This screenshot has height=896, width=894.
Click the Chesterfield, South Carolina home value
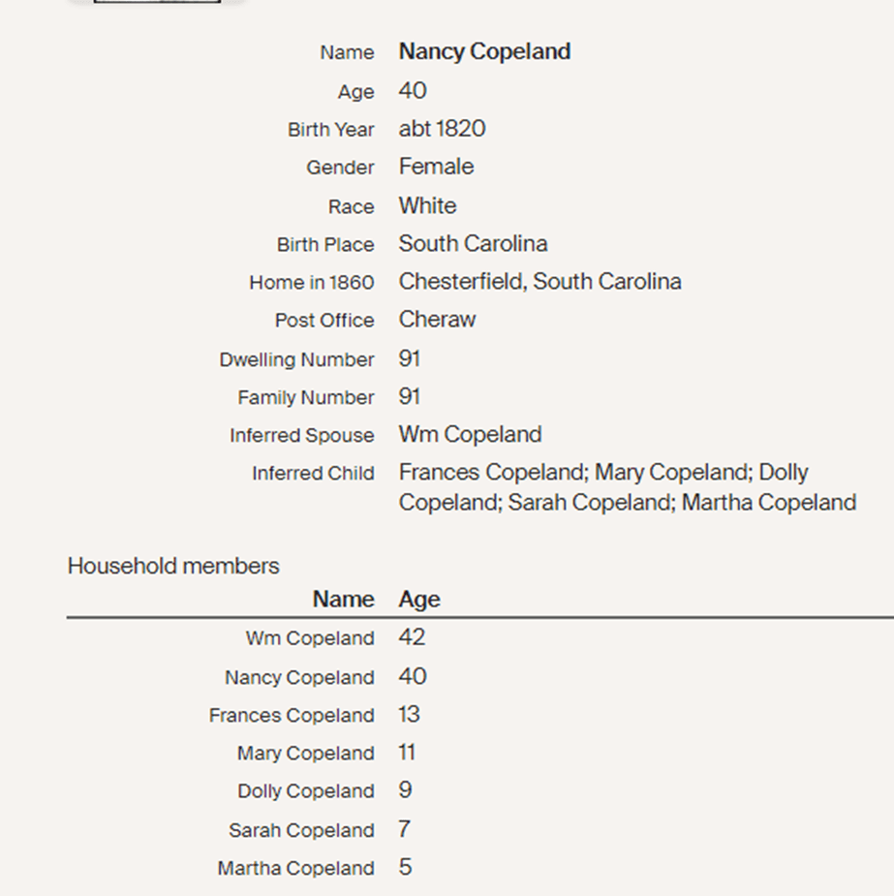(x=539, y=282)
